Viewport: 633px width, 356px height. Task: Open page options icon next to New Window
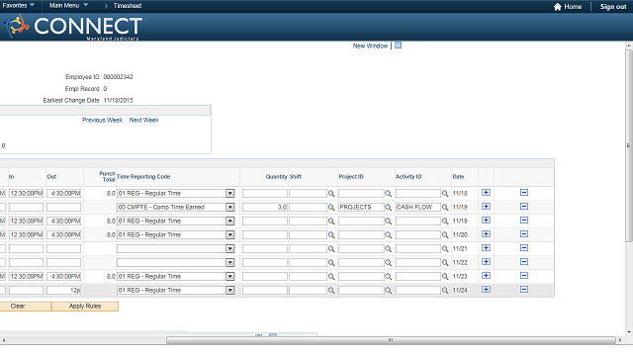point(398,45)
